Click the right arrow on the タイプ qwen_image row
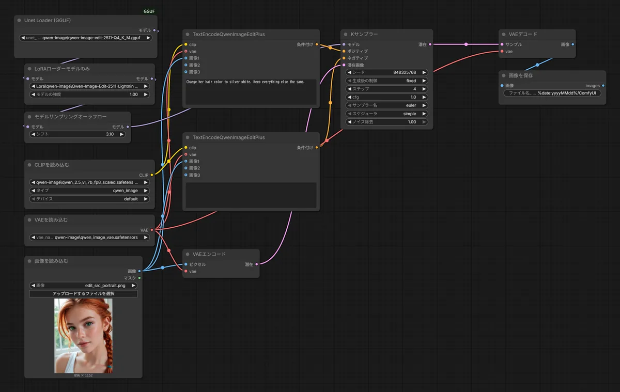 tap(146, 191)
